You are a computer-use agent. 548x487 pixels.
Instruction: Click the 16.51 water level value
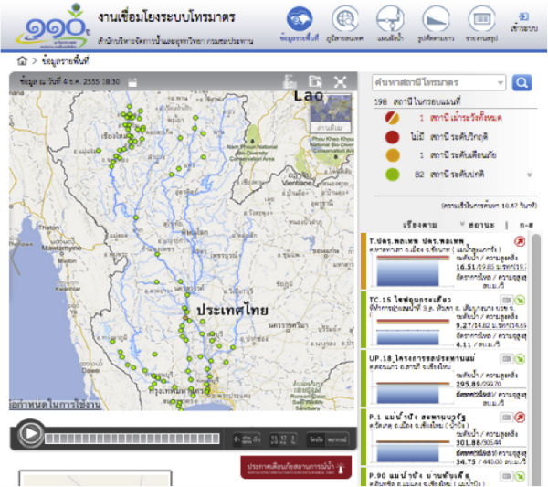(x=466, y=267)
